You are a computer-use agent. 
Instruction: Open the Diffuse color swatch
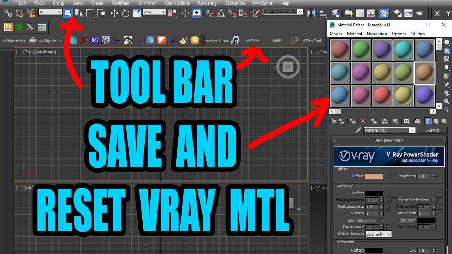tap(374, 176)
